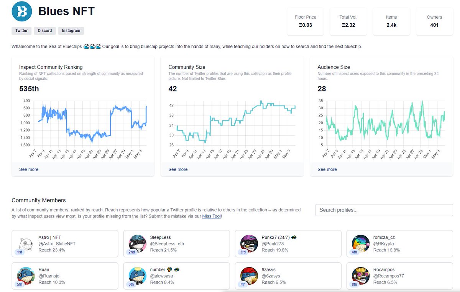Viewport: 460px width, 292px height.
Task: See more under Audience Size chart
Action: 327,169
